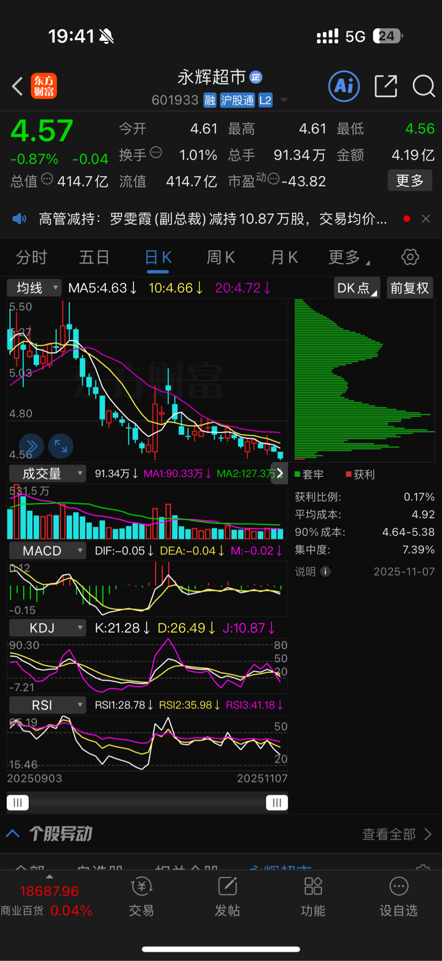Tap right range slider handle
442x961 pixels.
[277, 803]
